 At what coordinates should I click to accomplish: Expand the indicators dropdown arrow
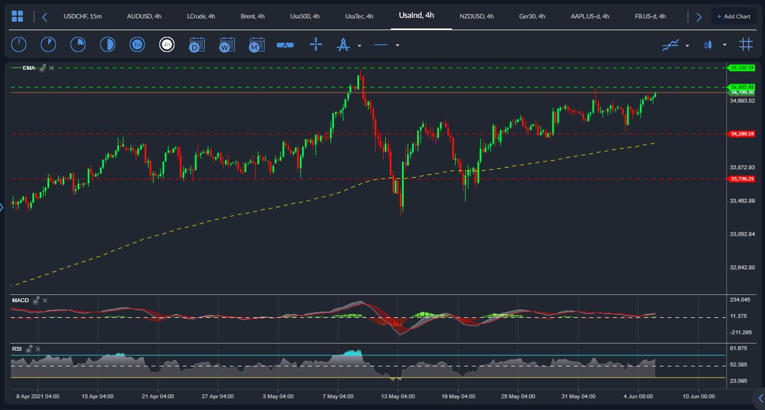pyautogui.click(x=687, y=45)
